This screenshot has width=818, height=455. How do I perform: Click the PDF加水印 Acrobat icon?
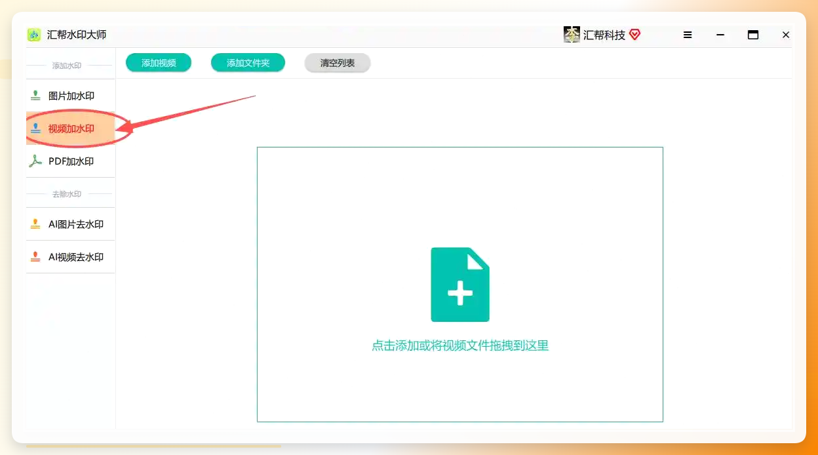35,161
